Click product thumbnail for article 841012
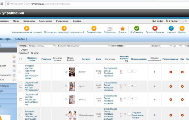The height and width of the screenshot is (120, 189). pyautogui.click(x=72, y=100)
